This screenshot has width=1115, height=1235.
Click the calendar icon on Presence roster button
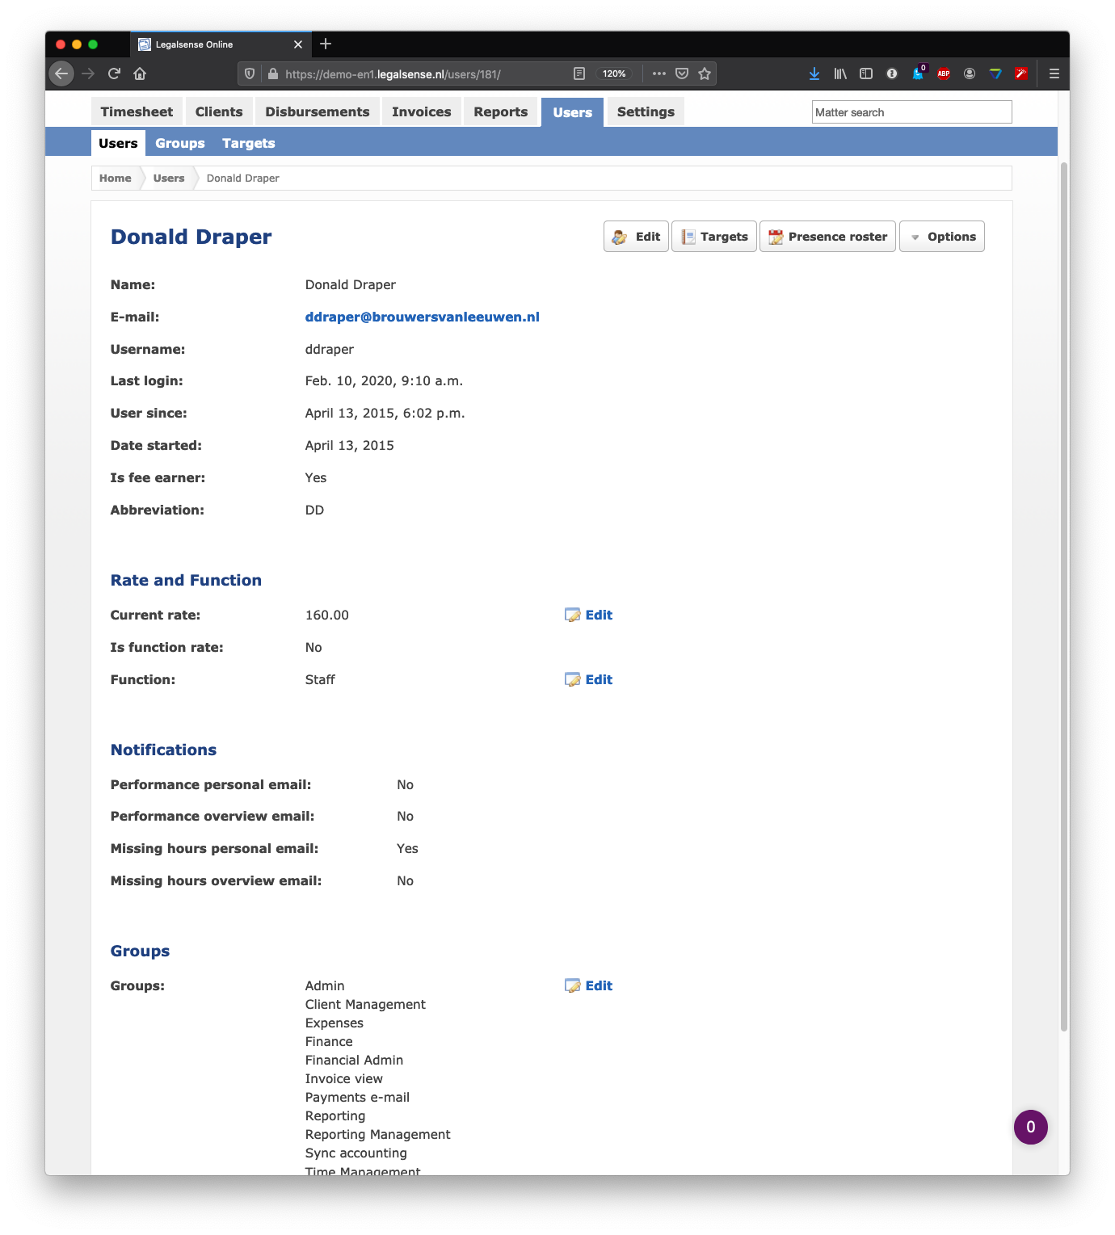pyautogui.click(x=776, y=236)
